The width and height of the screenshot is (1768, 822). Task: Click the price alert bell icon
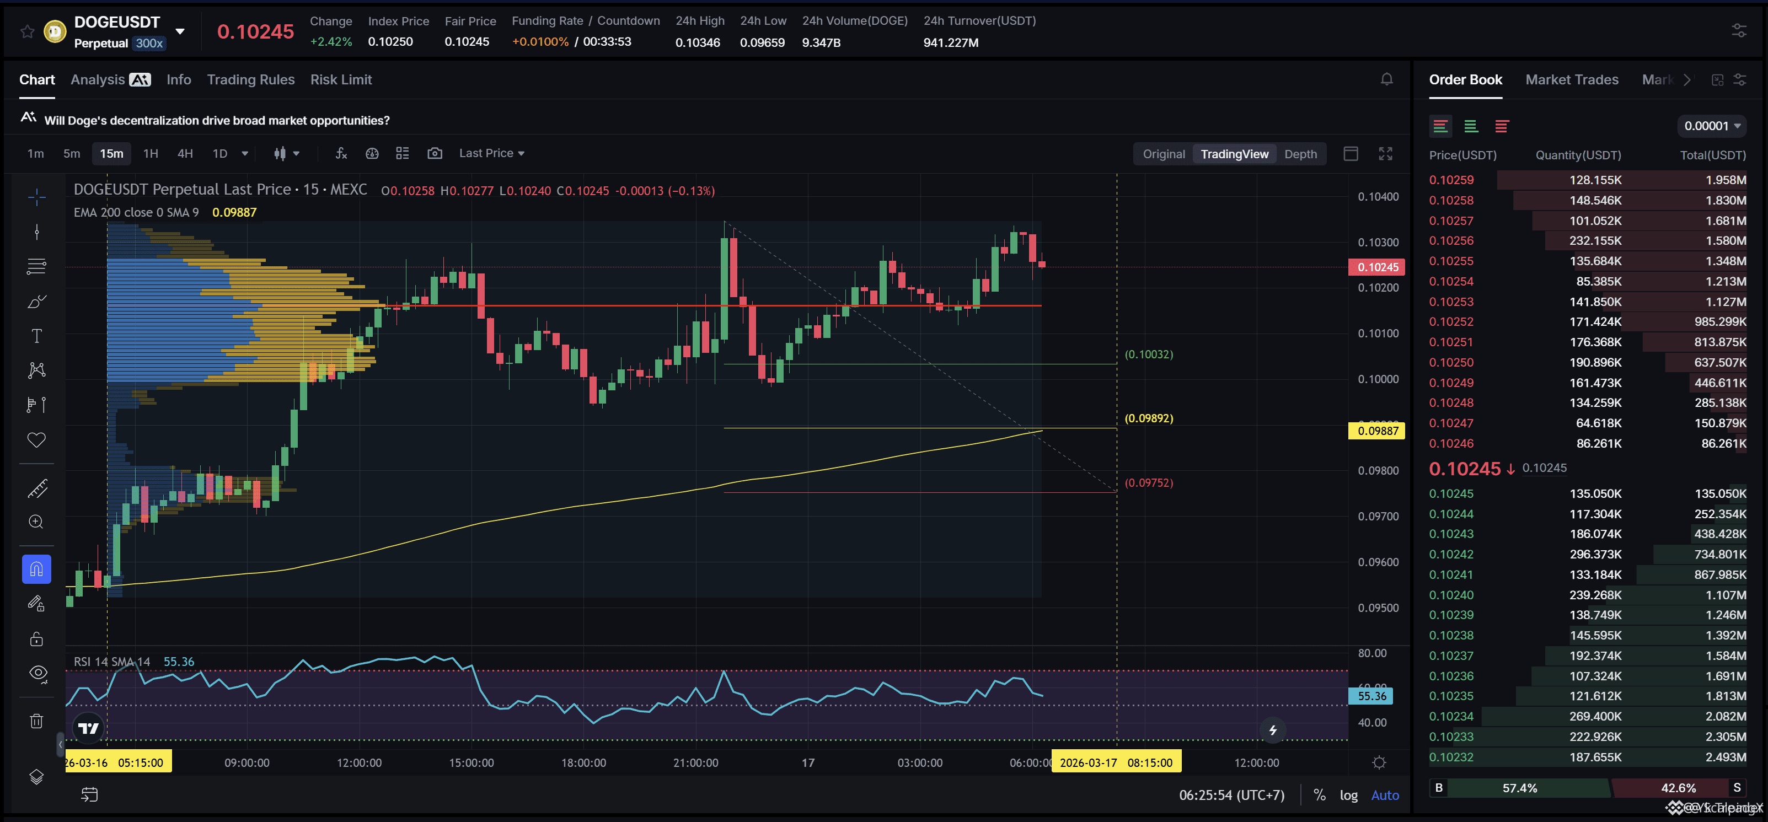coord(1386,79)
